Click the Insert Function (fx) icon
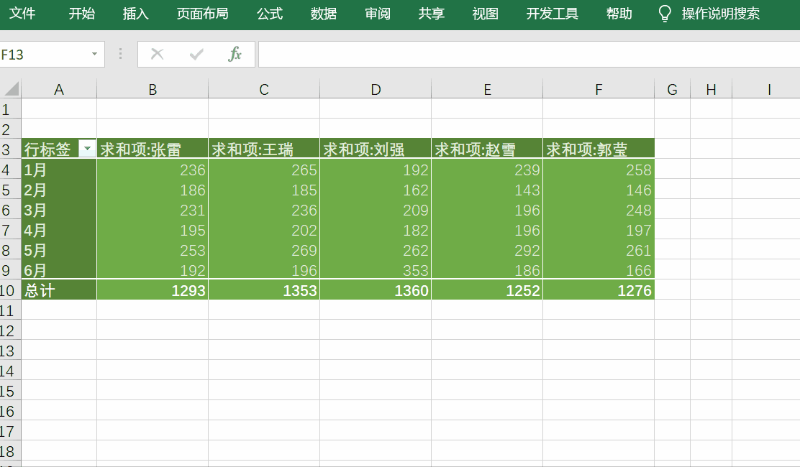Screen dimensions: 800x467 235,54
